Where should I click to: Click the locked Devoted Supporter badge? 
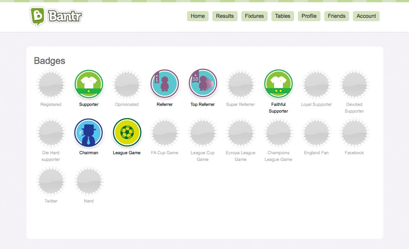point(354,84)
